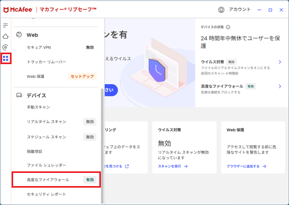Image resolution: width=289 pixels, height=205 pixels.
Task: Click arrow icon next to スキャンを実行
Action: pos(186,166)
